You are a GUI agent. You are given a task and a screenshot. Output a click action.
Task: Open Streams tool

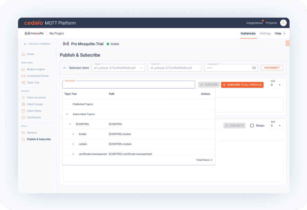point(32,133)
